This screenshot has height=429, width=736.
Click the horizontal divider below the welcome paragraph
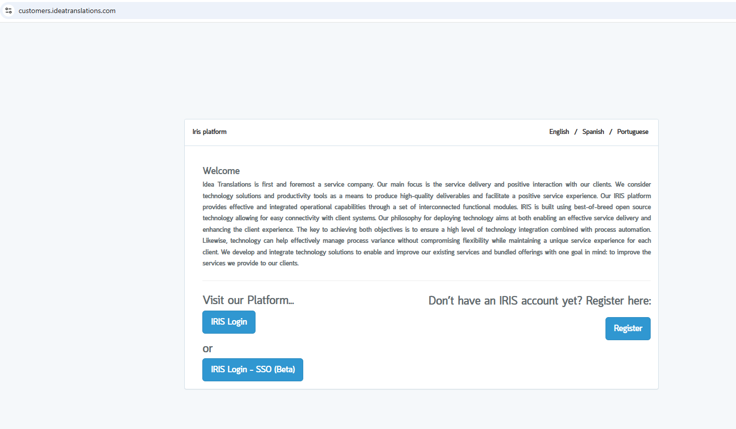426,280
